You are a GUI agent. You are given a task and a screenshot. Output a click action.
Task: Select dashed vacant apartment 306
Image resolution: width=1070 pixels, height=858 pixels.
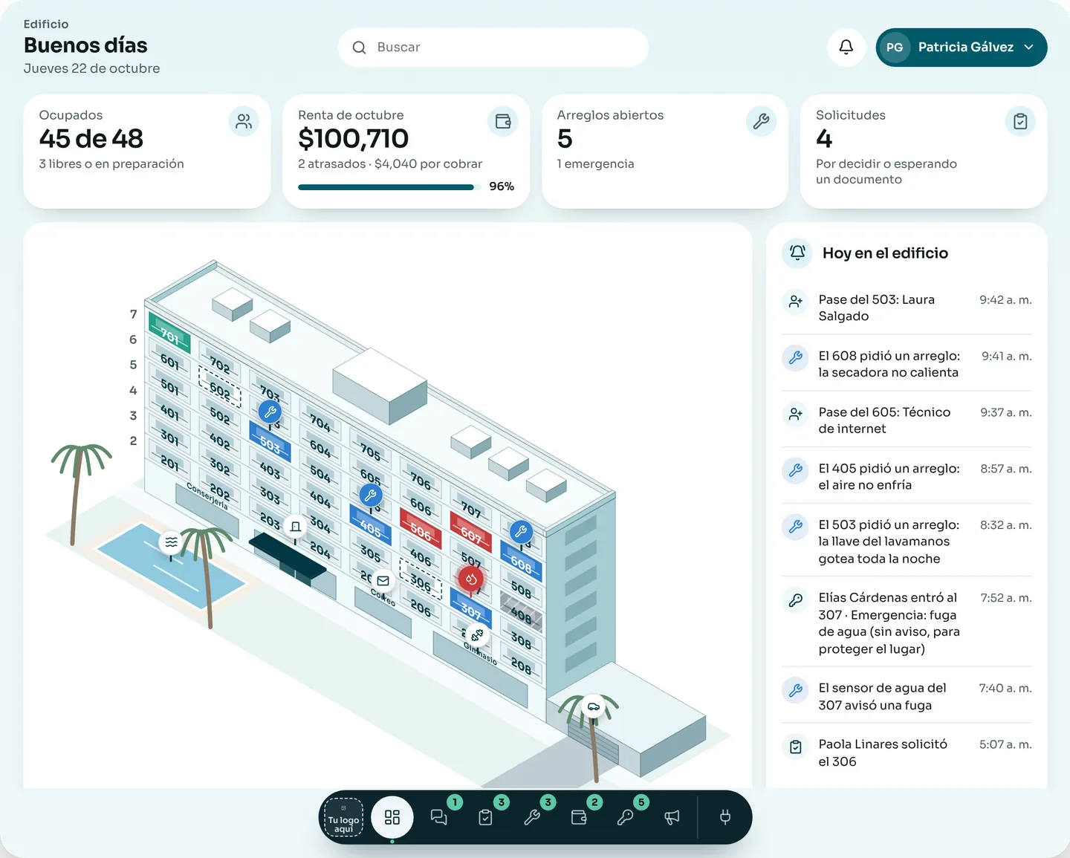[x=421, y=580]
